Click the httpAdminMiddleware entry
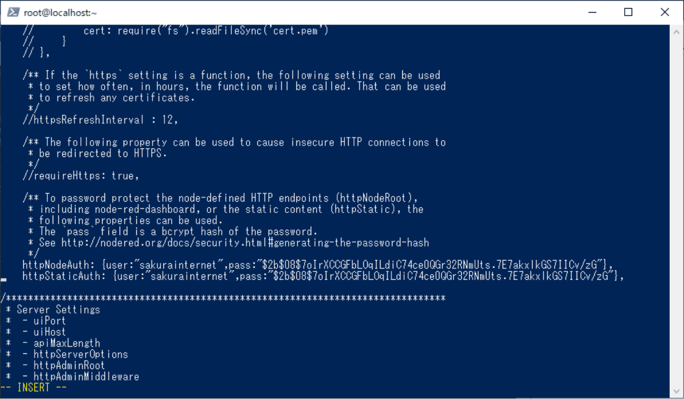 [x=86, y=377]
